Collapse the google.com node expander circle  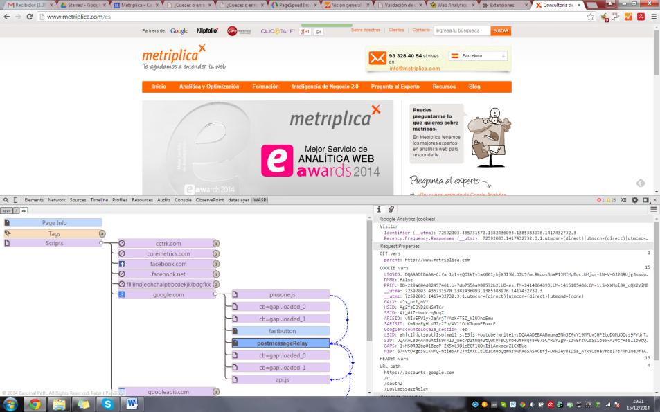coord(215,294)
